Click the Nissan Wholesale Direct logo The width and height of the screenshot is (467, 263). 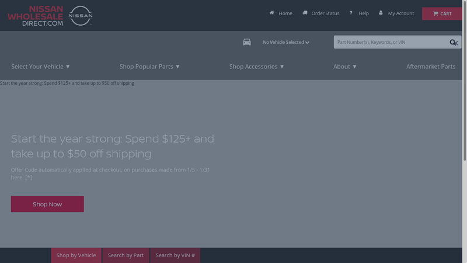click(36, 16)
